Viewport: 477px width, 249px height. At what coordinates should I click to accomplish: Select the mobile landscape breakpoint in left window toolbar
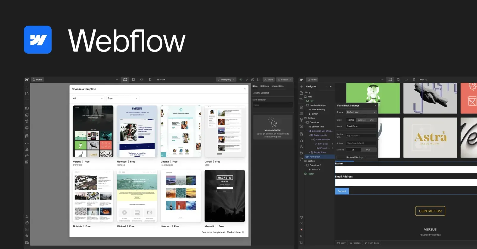coord(142,80)
